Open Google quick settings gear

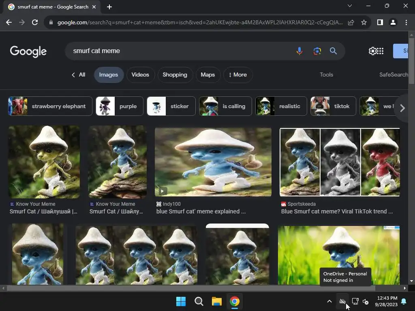(372, 51)
